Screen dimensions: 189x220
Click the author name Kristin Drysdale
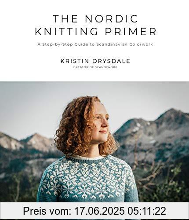tap(95, 61)
